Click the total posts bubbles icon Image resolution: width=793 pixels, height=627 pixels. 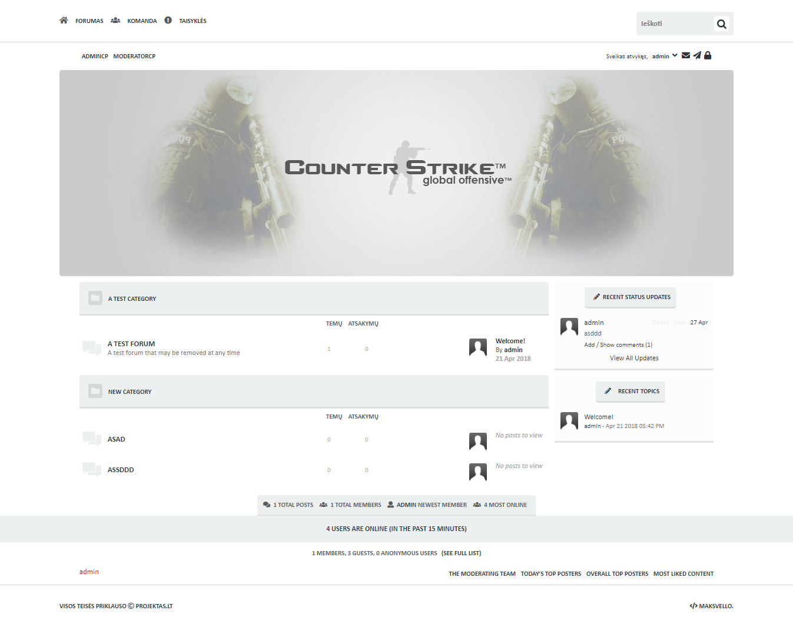(x=267, y=505)
